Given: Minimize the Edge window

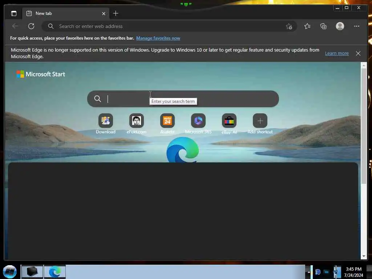Looking at the screenshot, I should point(337,8).
